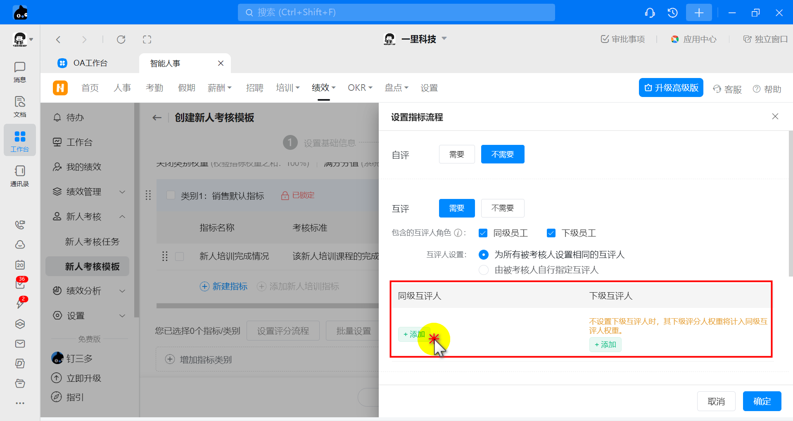Click the 确定 button
Viewport: 793px width, 421px height.
pos(762,401)
